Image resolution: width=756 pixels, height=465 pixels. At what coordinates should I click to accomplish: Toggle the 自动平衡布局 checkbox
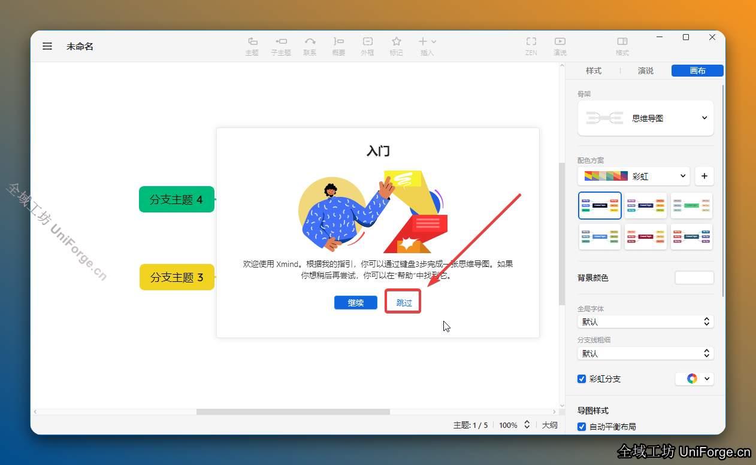pyautogui.click(x=581, y=427)
